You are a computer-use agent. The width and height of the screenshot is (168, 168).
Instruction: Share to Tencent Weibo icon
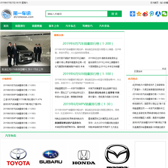click(152, 14)
